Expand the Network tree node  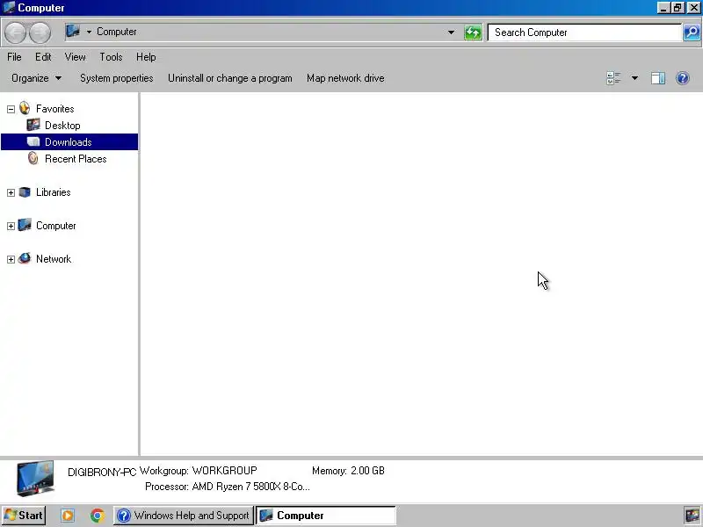click(x=11, y=259)
